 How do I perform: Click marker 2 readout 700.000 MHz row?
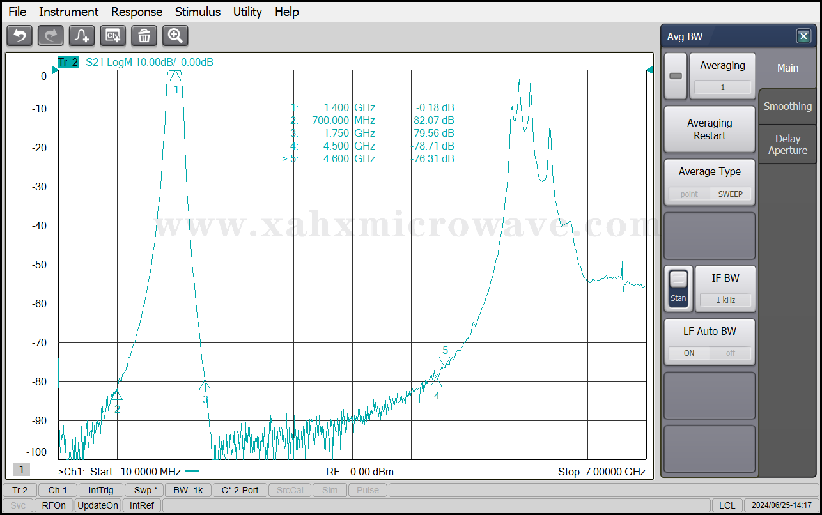[x=371, y=120]
